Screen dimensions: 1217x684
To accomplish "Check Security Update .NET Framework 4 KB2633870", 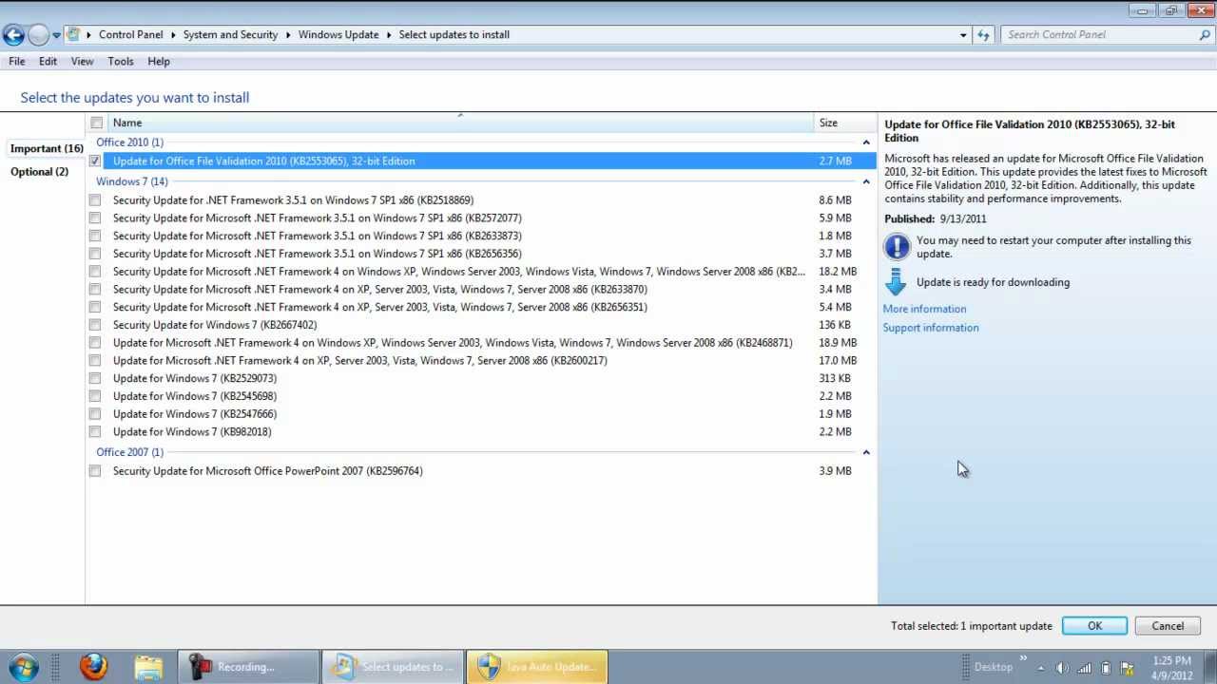I will coord(95,290).
